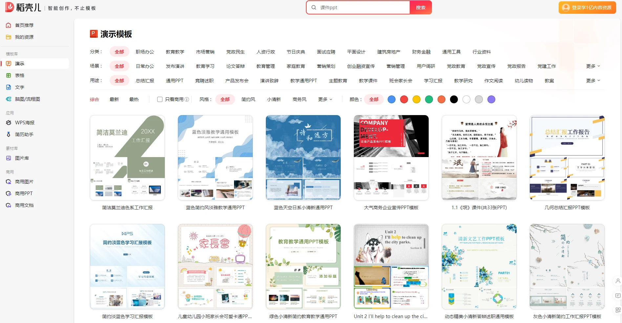Screen dimensions: 622x323
Task: Expand 更多 style options dropdown
Action: coord(325,99)
